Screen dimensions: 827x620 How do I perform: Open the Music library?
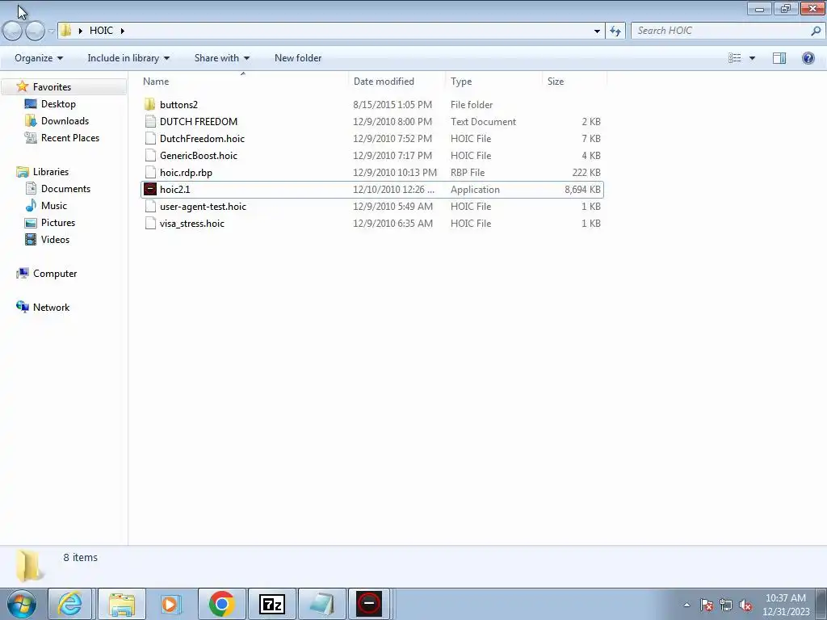54,206
